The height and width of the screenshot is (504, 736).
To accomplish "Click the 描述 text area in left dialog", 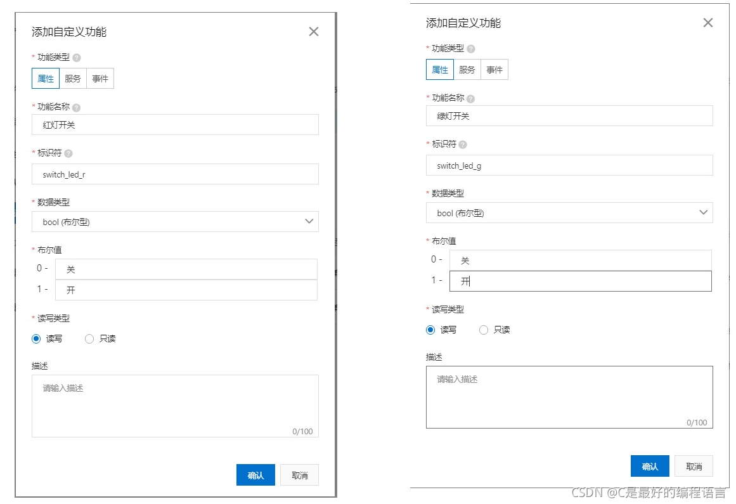I will coord(174,404).
